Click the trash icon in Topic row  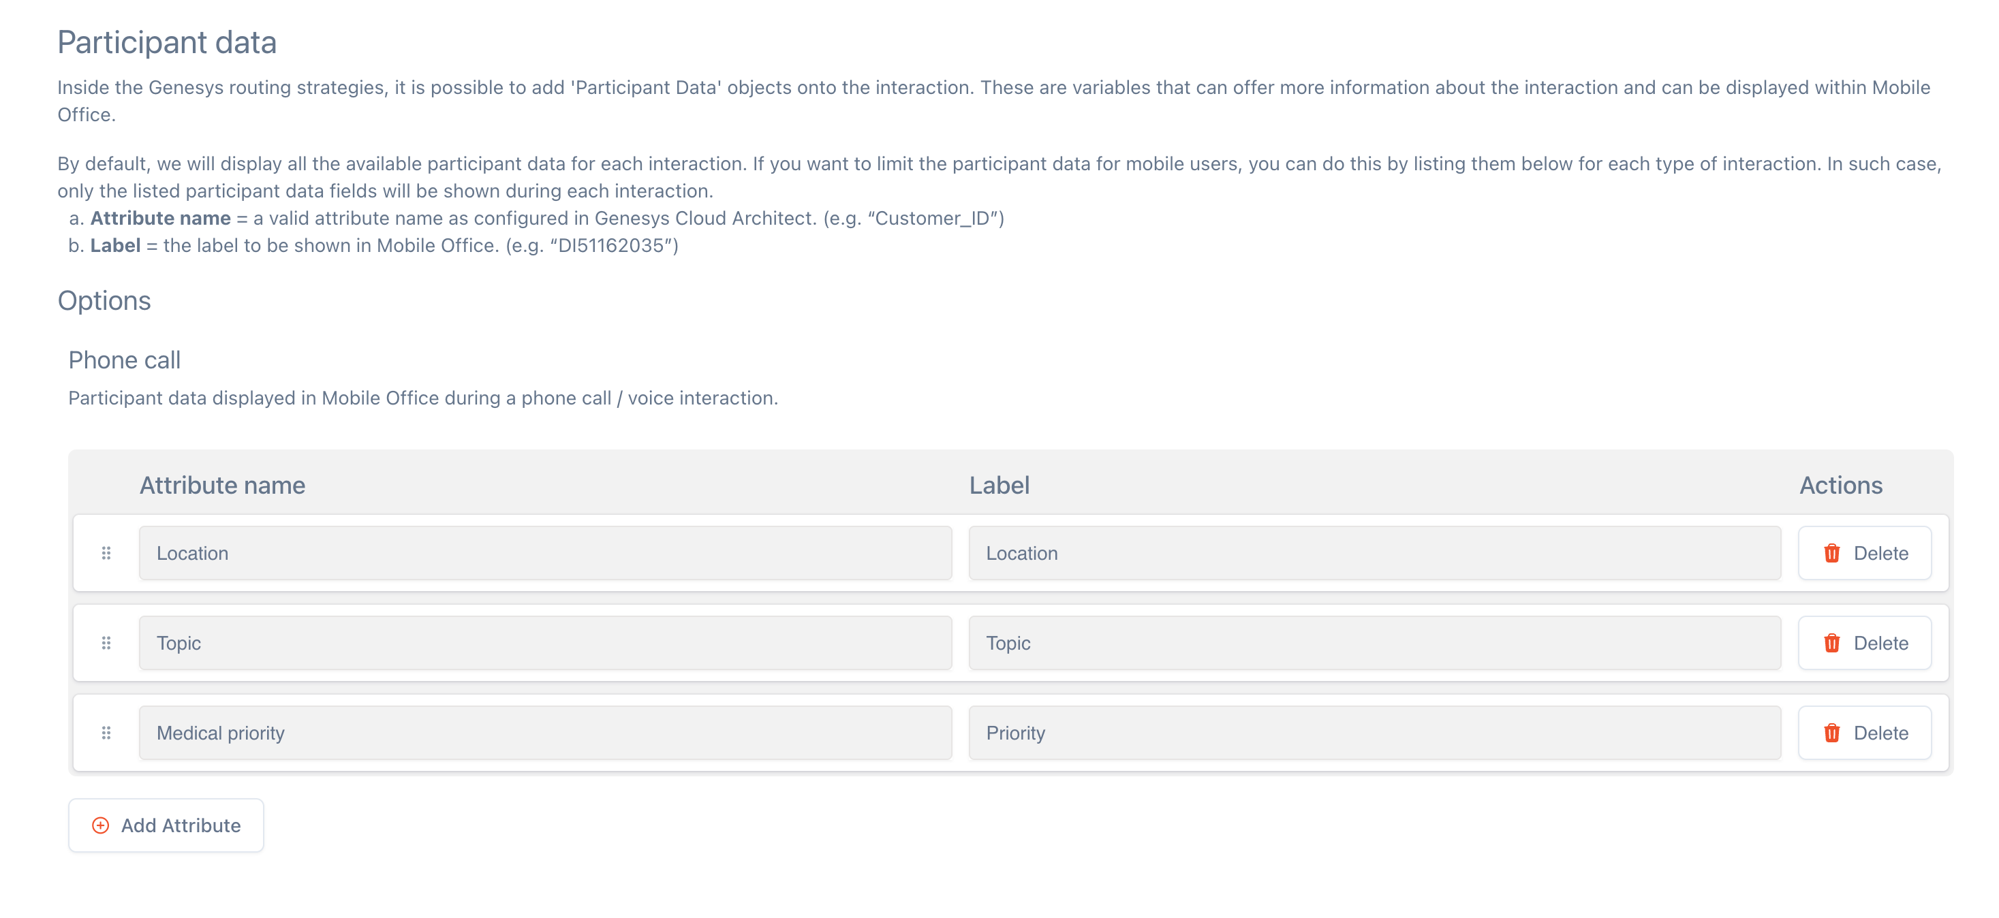pos(1831,643)
